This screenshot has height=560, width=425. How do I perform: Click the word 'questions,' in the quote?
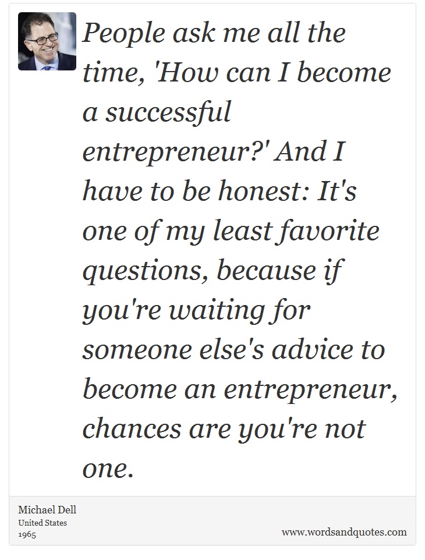[x=146, y=271]
